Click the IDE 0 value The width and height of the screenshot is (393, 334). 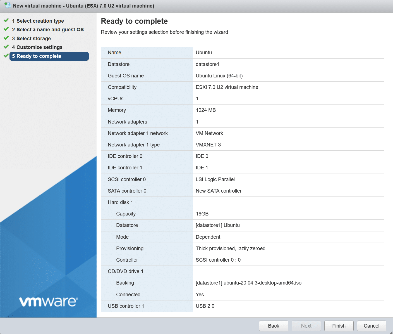202,156
